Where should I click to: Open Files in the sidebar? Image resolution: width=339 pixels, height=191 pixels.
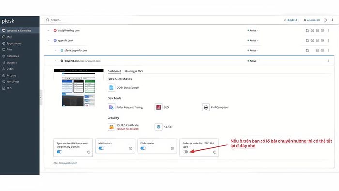(x=20, y=49)
